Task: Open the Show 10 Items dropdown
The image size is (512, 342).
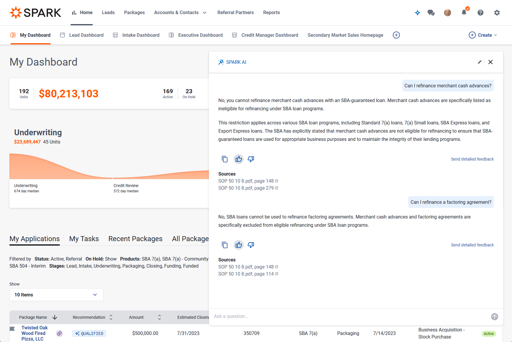Action: tap(56, 295)
